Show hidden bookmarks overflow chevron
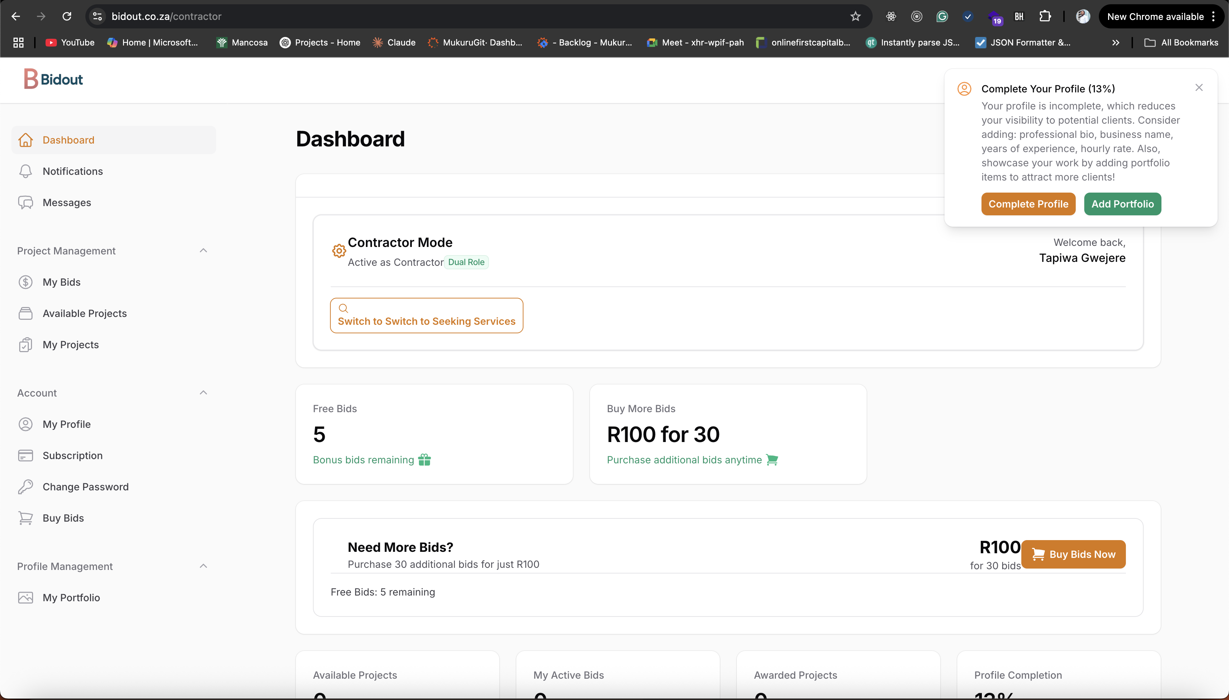 (1116, 42)
